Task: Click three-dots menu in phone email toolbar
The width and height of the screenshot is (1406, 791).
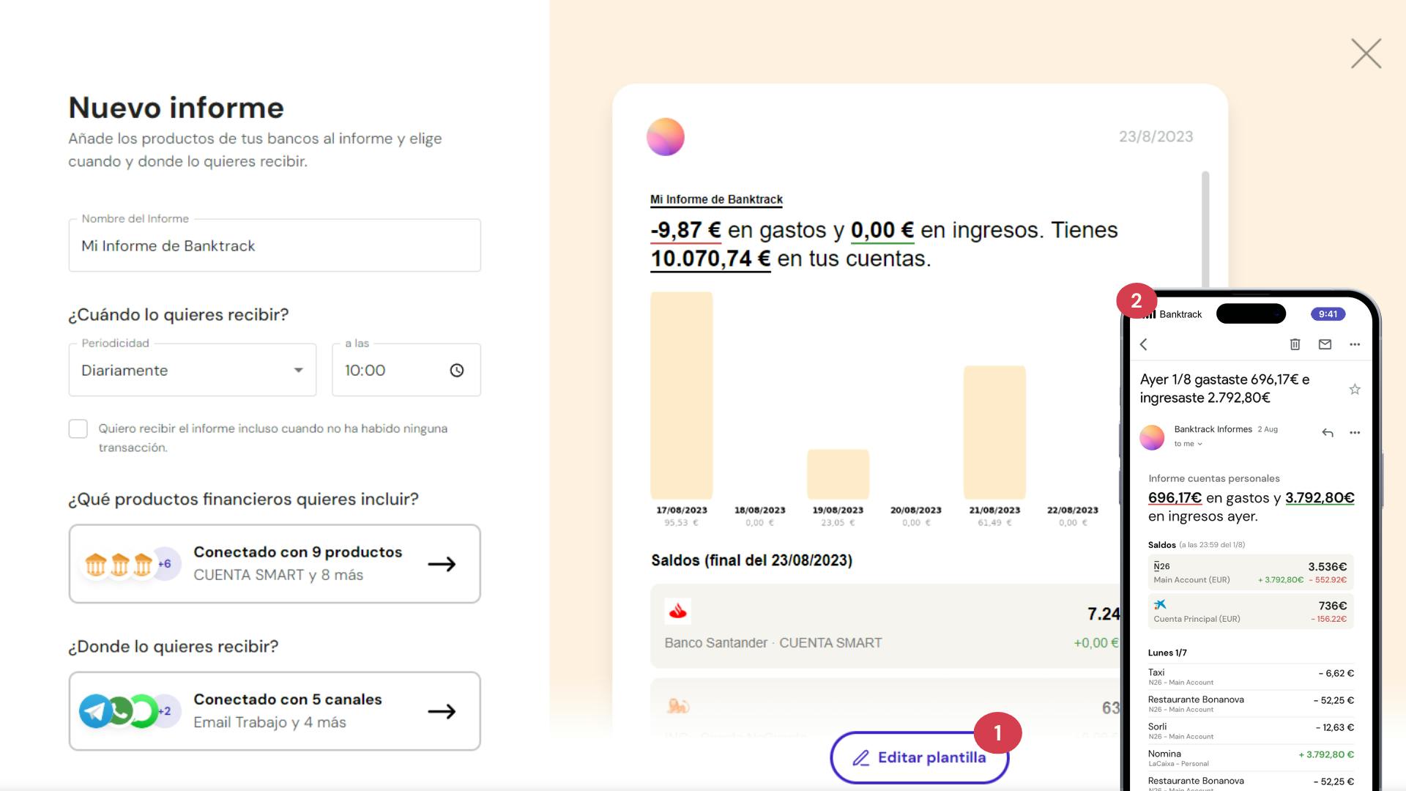Action: point(1355,344)
